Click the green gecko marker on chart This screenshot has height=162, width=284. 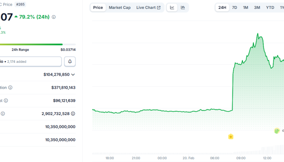[277, 130]
